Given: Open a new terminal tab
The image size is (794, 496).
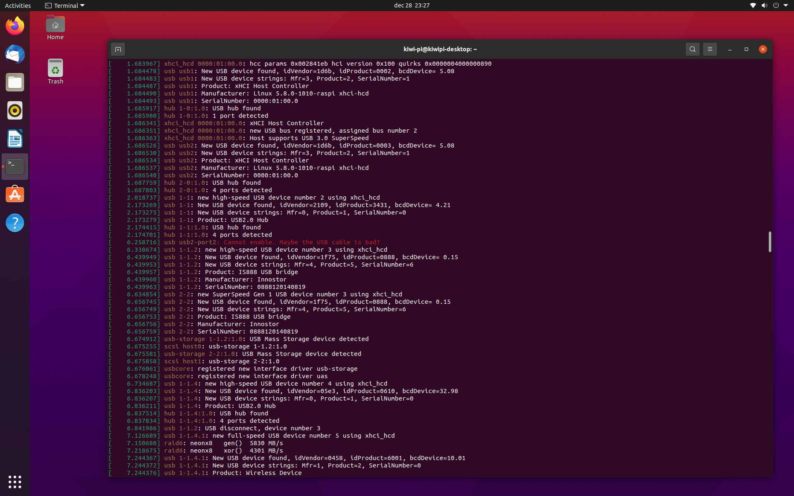Looking at the screenshot, I should (x=118, y=49).
